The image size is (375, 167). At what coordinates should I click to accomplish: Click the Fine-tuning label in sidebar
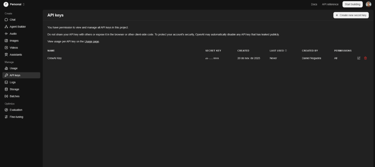pyautogui.click(x=16, y=117)
